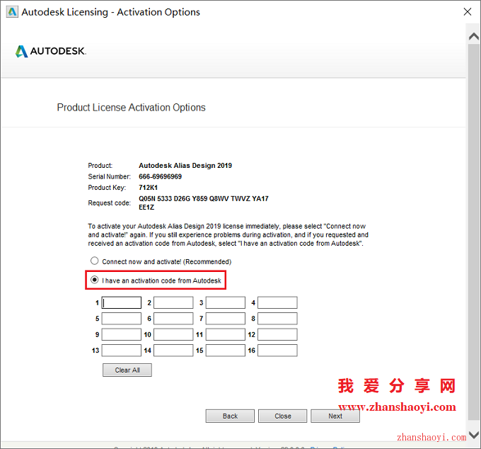Click activation code field 8
Image resolution: width=481 pixels, height=449 pixels.
(277, 319)
